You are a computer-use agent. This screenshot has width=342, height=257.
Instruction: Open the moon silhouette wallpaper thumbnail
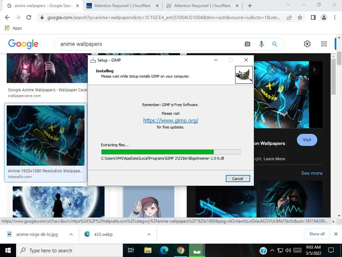58,202
